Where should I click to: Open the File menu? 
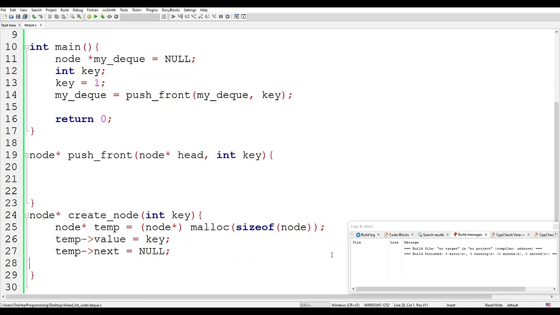coord(3,10)
